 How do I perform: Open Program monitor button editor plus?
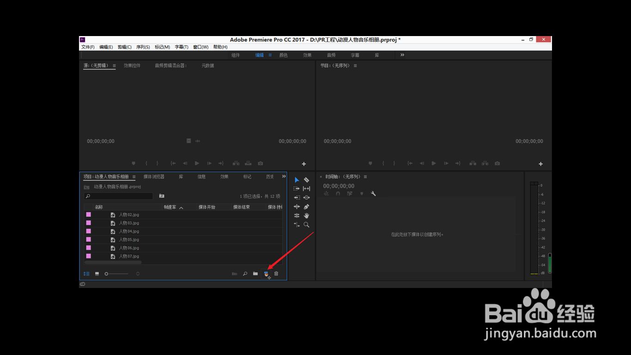click(x=540, y=164)
